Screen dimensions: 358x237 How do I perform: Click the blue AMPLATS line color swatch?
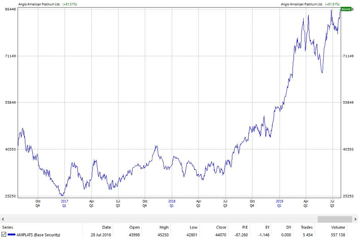click(11, 234)
